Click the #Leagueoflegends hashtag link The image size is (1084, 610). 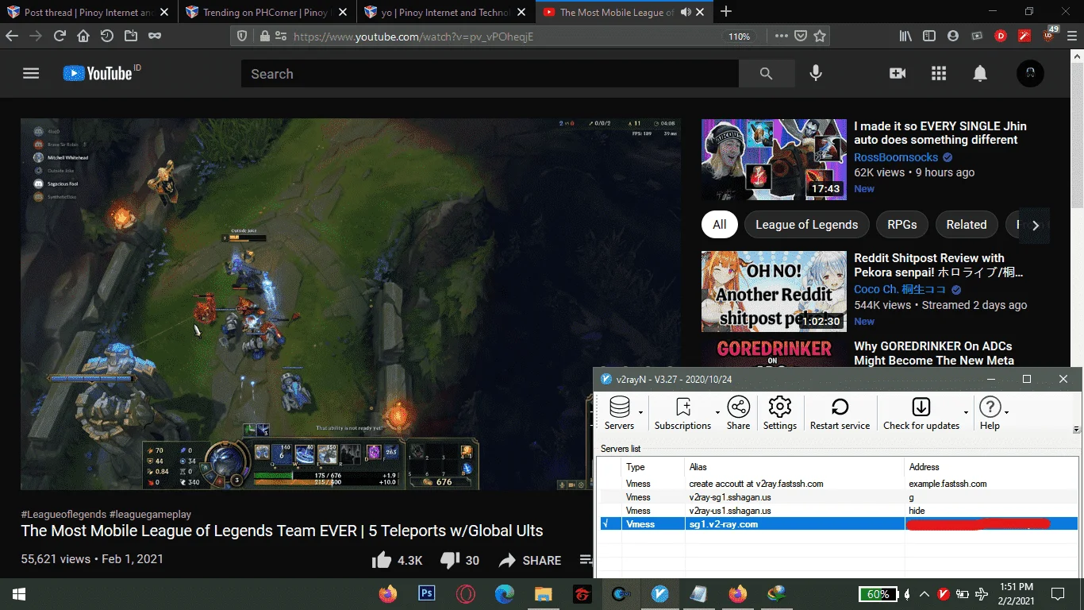coord(63,514)
